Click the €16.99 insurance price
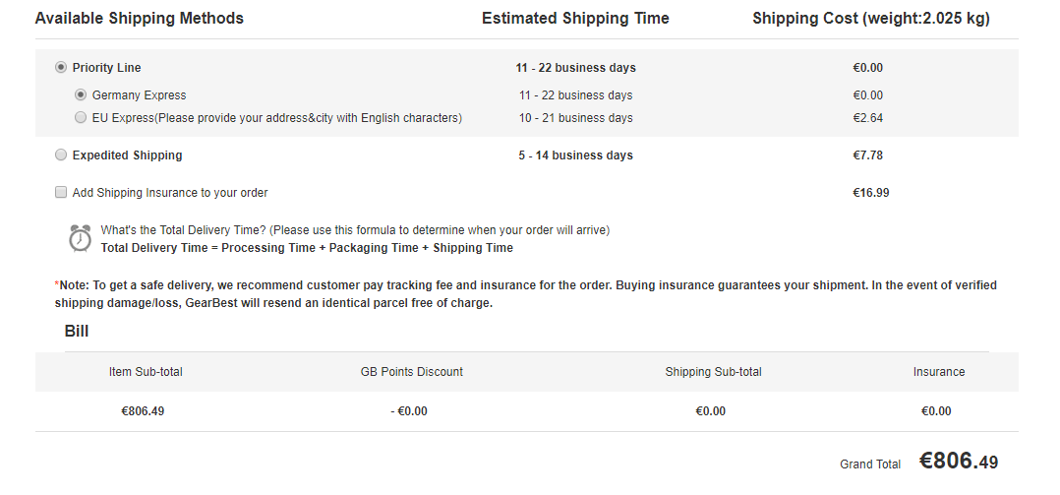This screenshot has width=1060, height=495. (871, 193)
